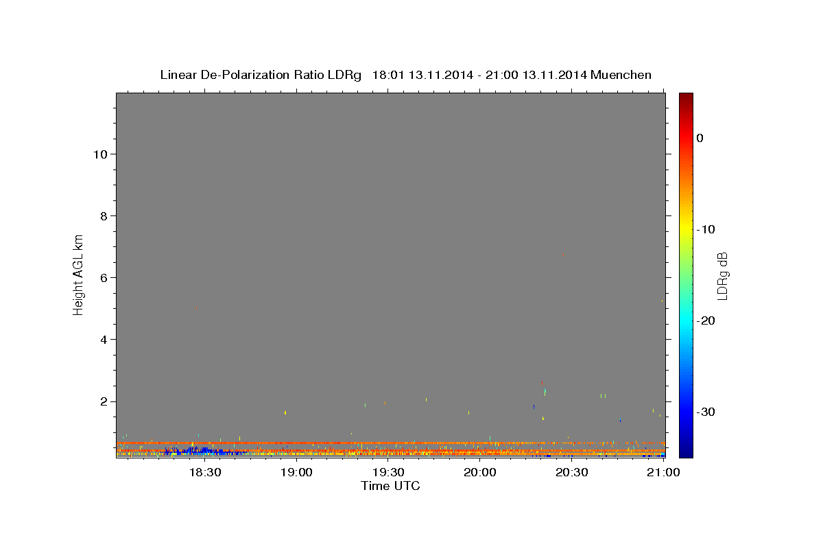Screen dimensions: 823x549
Task: Click the dark blue bottom of the colorbar
Action: [x=686, y=452]
